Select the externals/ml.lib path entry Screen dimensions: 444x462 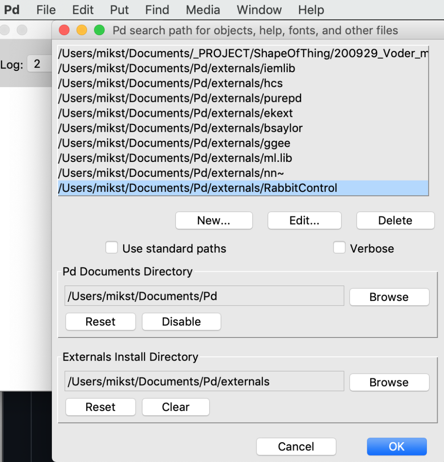[243, 158]
